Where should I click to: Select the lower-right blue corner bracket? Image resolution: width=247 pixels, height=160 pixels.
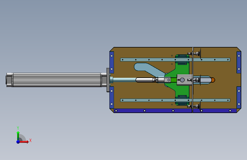(x=239, y=97)
